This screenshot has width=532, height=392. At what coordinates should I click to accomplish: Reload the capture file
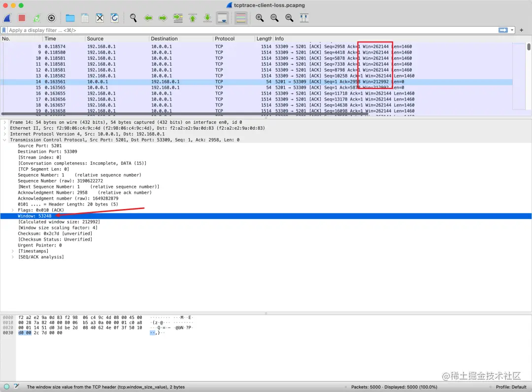pos(114,18)
